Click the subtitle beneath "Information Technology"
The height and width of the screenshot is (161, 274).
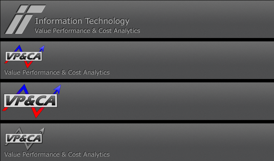(x=87, y=31)
